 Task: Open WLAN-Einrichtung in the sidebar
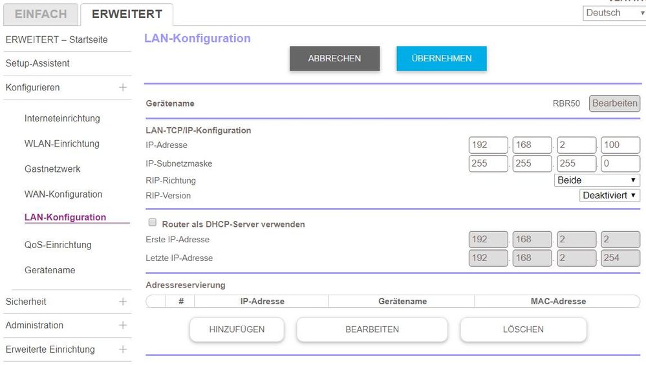(62, 143)
